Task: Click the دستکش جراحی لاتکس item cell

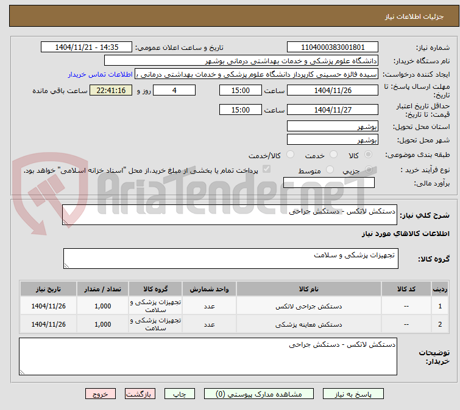Action: (309, 306)
